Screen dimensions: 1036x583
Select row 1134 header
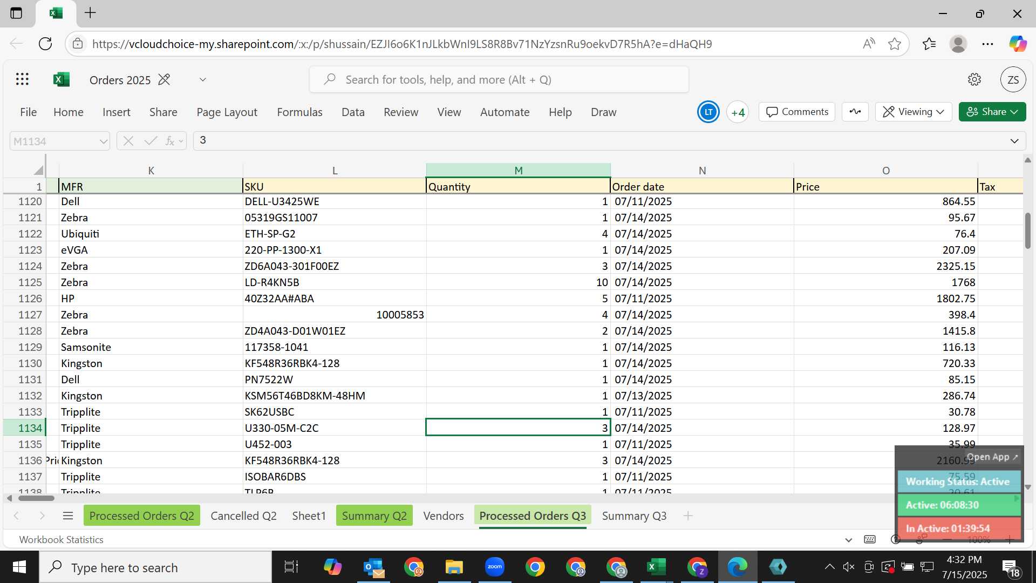point(25,428)
